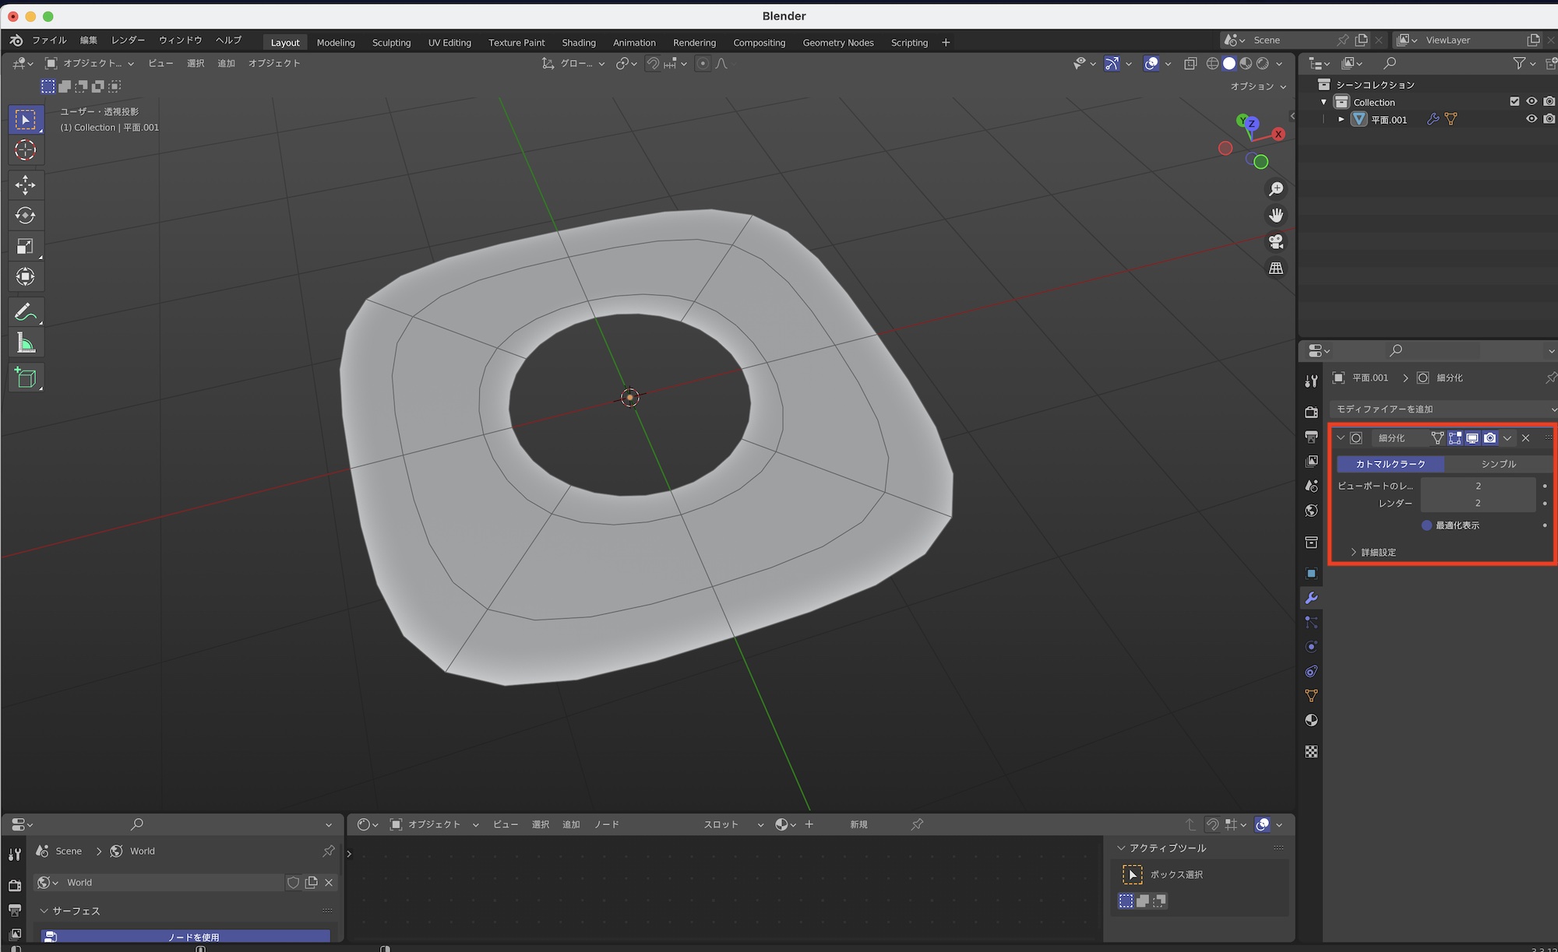Viewport: 1558px width, 952px height.
Task: Toggle the 最適化表示 checkbox
Action: pos(1426,525)
